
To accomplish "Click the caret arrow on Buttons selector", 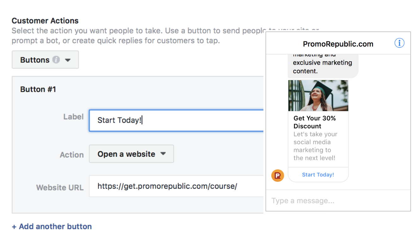I will click(68, 60).
